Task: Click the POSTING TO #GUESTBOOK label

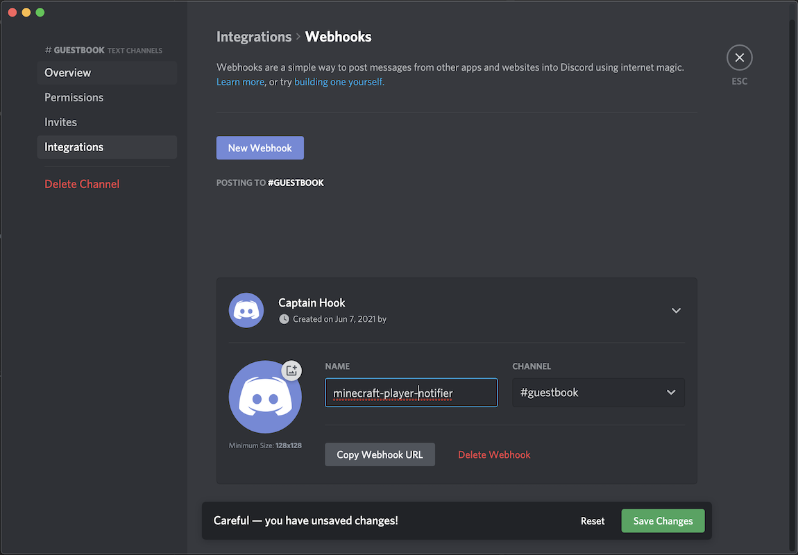Action: coord(270,182)
